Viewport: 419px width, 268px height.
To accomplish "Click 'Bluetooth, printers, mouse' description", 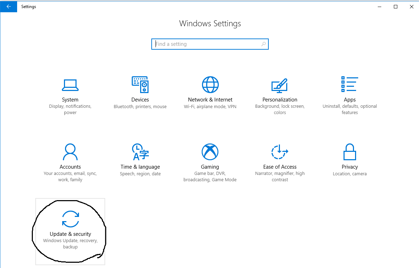I will (x=140, y=106).
